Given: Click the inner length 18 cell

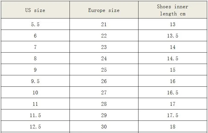Looking at the screenshot, I should click(x=173, y=126).
